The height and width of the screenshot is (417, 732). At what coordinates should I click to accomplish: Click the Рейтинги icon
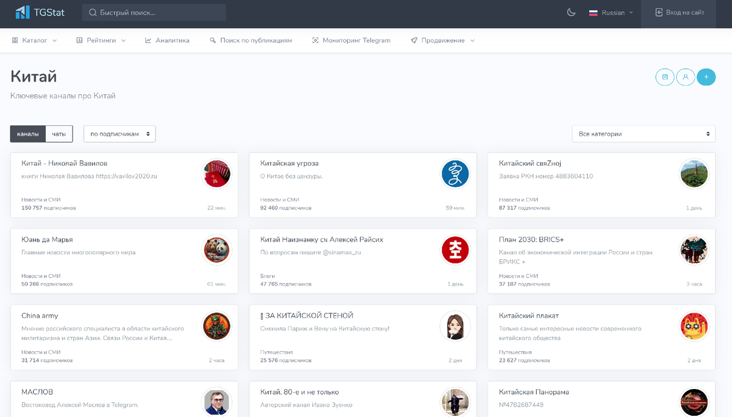coord(79,40)
